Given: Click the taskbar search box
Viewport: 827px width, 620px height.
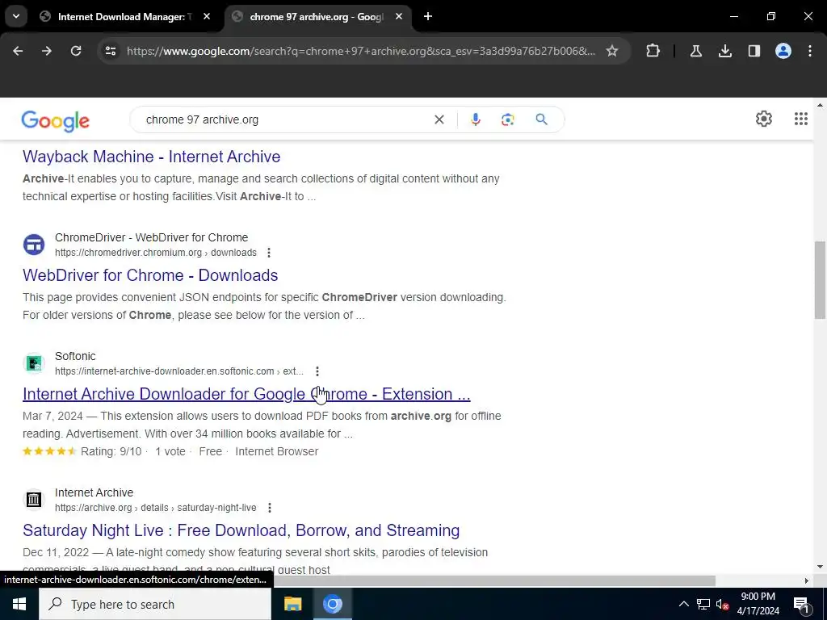Looking at the screenshot, I should pyautogui.click(x=155, y=604).
